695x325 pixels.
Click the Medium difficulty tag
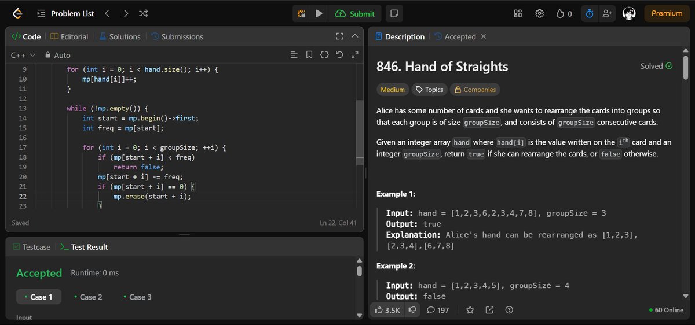(392, 90)
